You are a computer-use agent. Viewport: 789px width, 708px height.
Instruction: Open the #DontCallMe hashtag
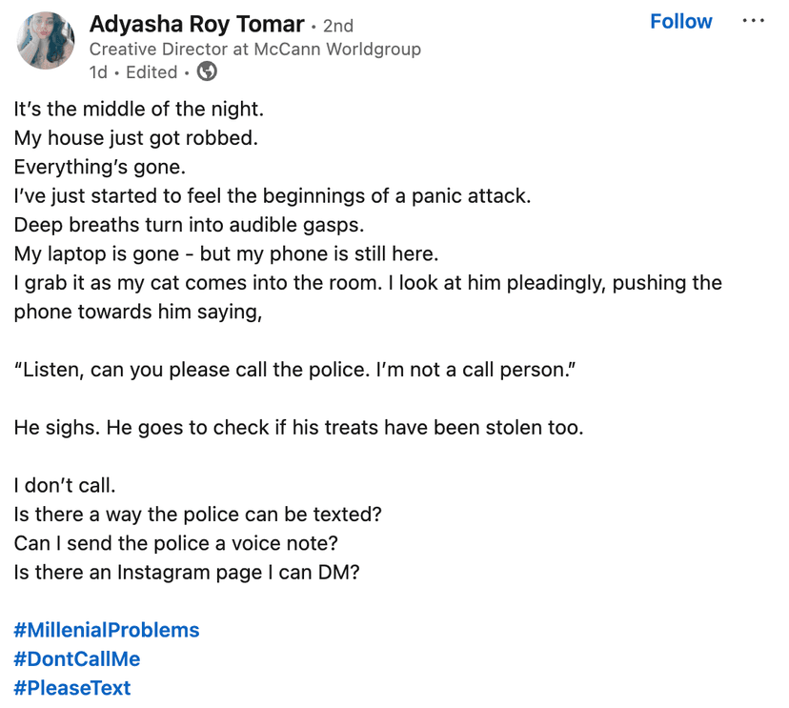[x=77, y=658]
